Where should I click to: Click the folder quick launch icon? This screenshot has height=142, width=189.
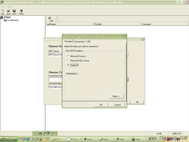click(x=32, y=139)
